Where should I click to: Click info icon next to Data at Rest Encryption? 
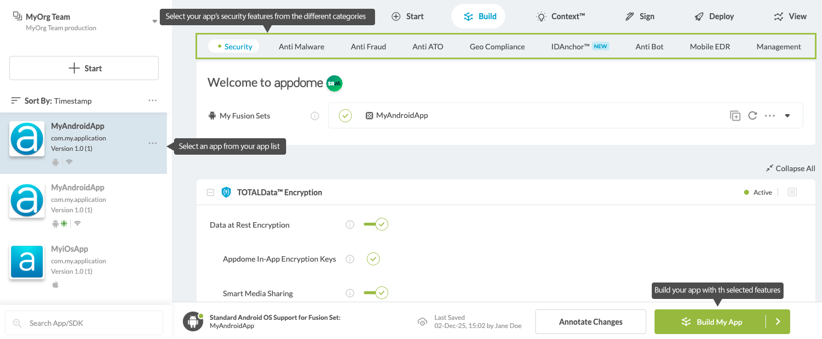pos(350,225)
